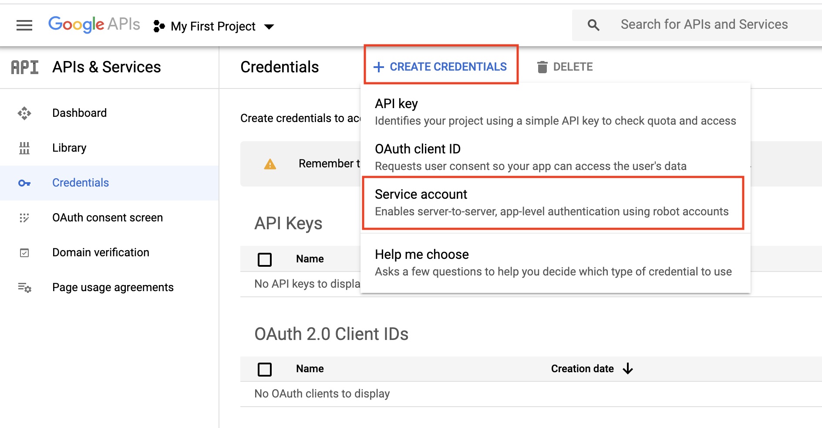This screenshot has height=428, width=822.
Task: Open the Page usage agreements icon
Action: (x=25, y=287)
